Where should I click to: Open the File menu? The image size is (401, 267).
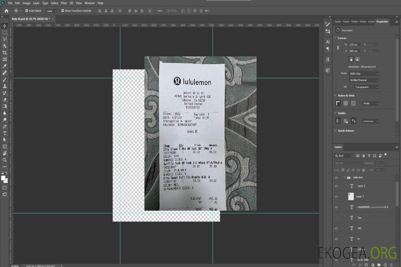click(10, 3)
